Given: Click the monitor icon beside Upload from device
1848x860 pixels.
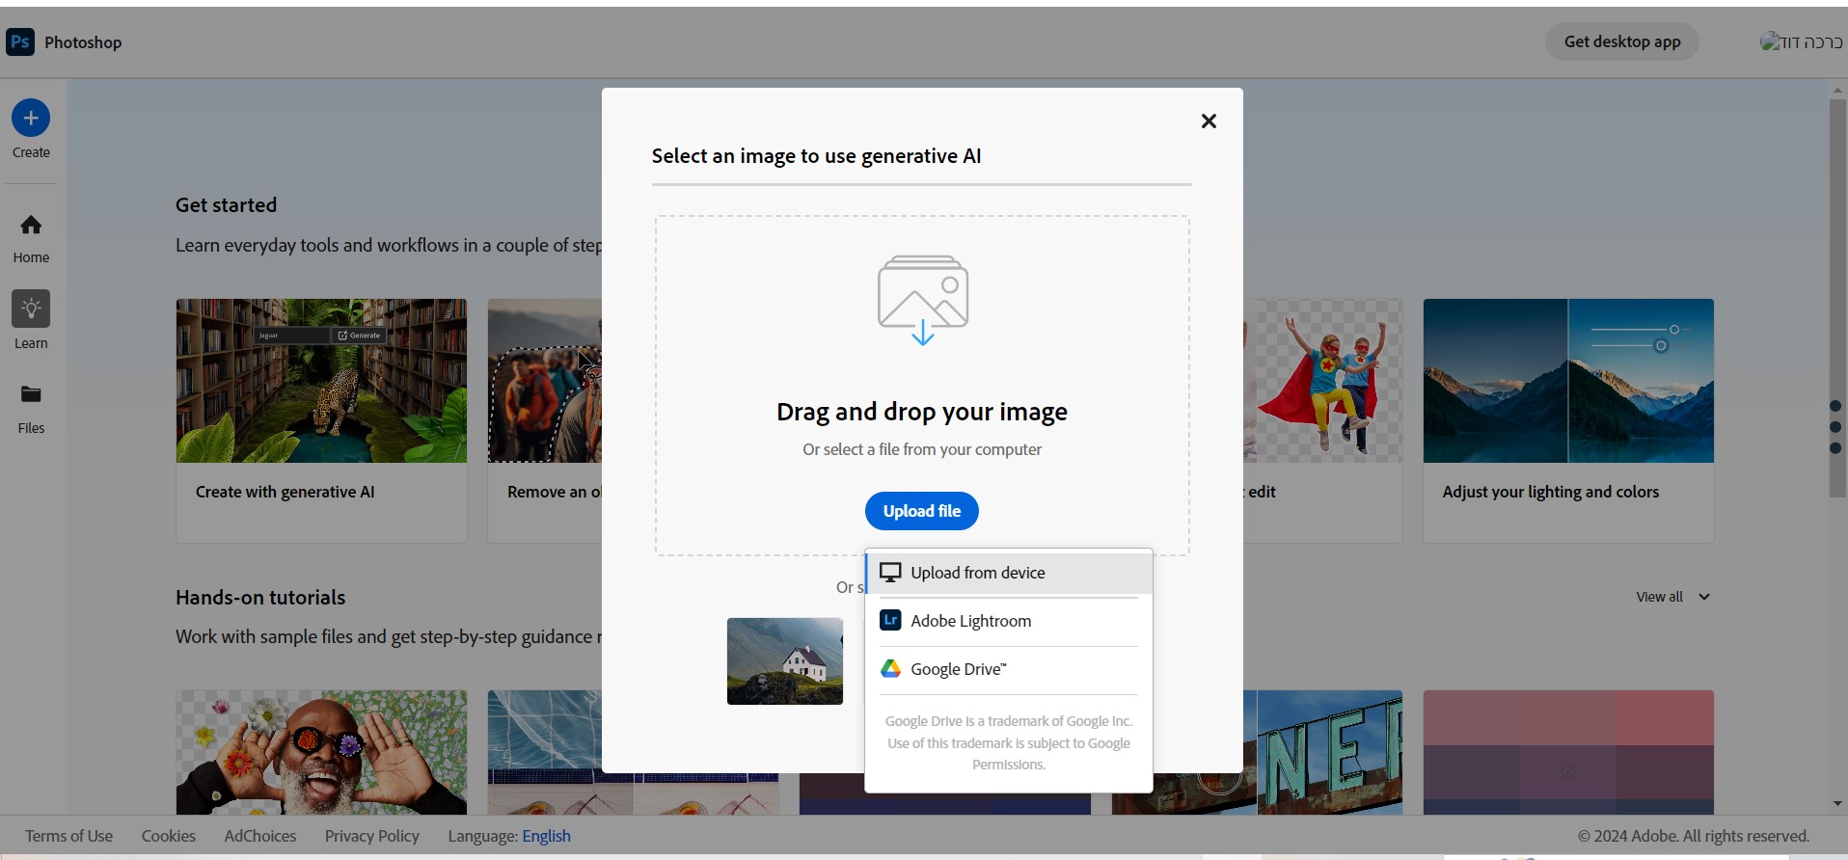Looking at the screenshot, I should 890,573.
